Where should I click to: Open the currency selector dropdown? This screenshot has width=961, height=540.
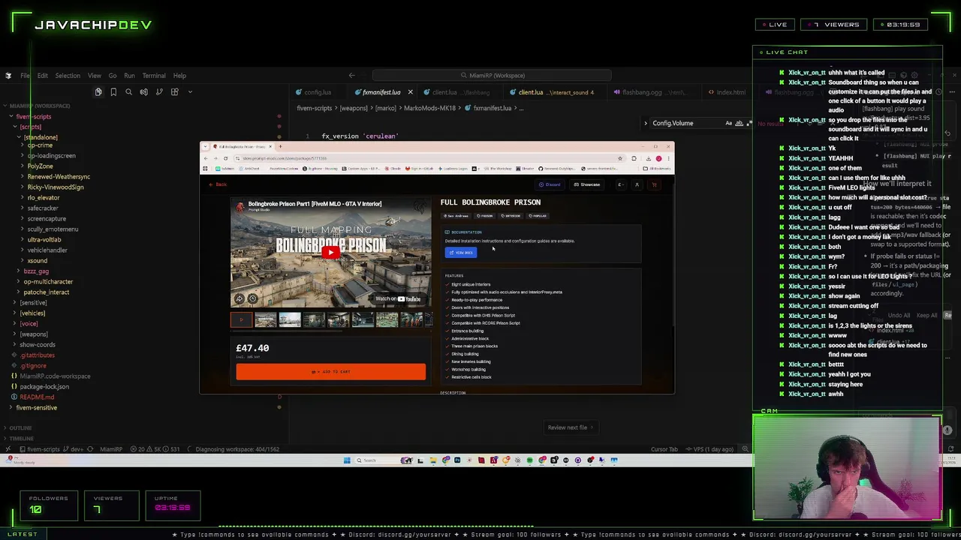pos(620,184)
